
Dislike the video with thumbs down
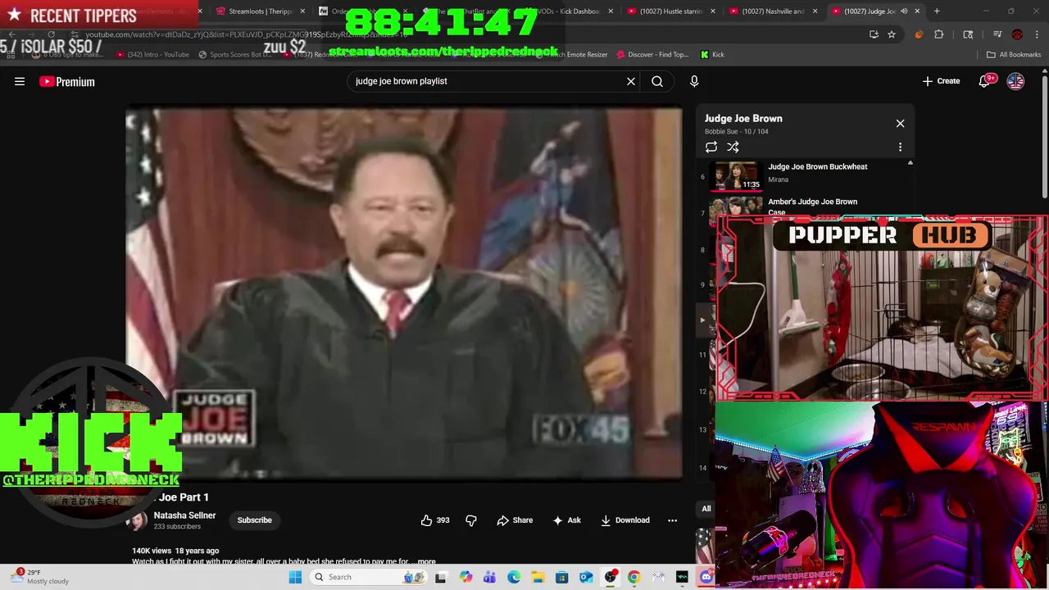471,520
